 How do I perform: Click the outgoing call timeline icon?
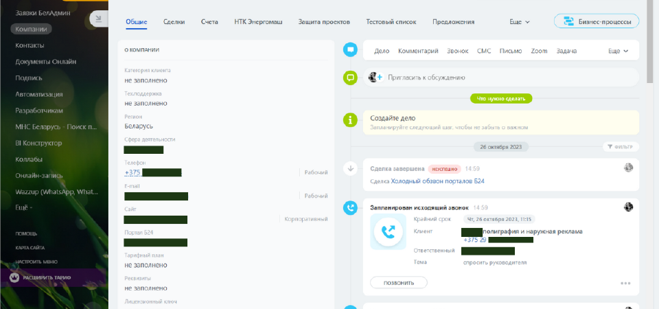pos(351,207)
